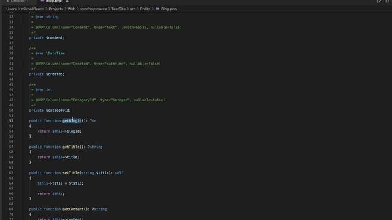Click line number 43 in the gutter
This screenshot has height=220, width=392.
[11, 74]
